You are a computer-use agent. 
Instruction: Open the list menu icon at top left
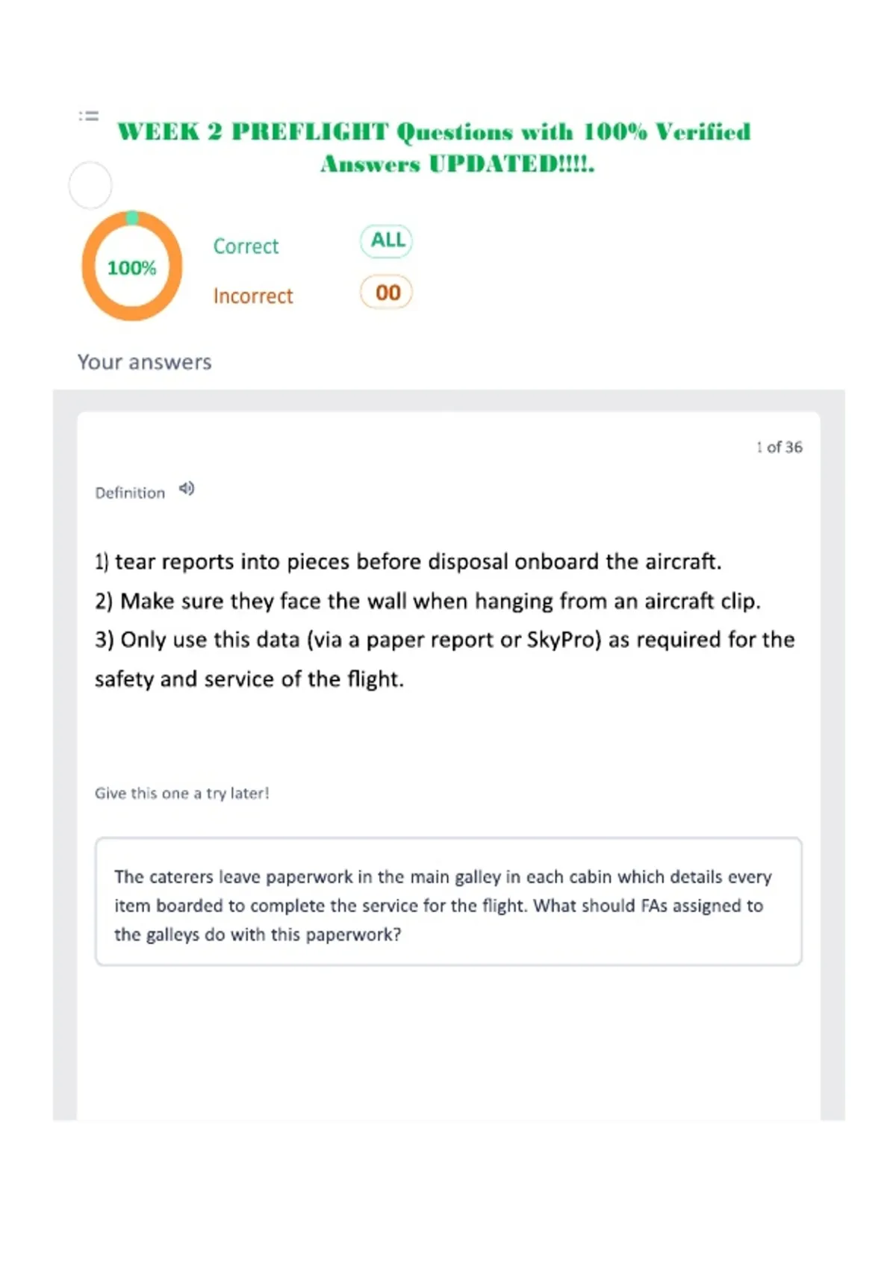point(89,116)
